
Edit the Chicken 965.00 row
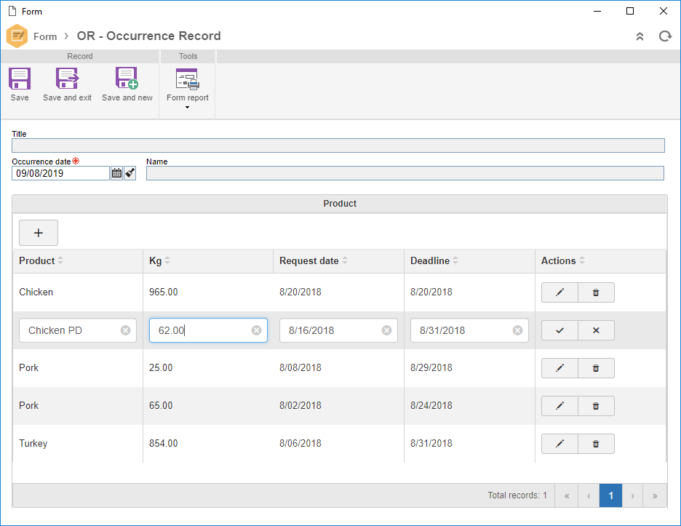point(559,292)
